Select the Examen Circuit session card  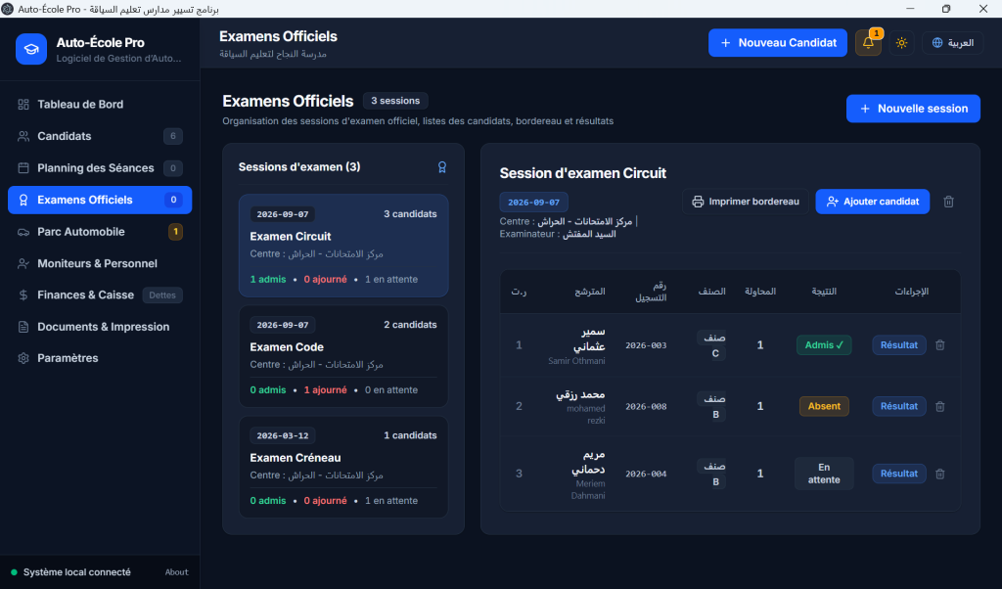(x=343, y=246)
